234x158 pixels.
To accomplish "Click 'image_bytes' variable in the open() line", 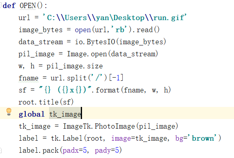I will click(x=41, y=30).
